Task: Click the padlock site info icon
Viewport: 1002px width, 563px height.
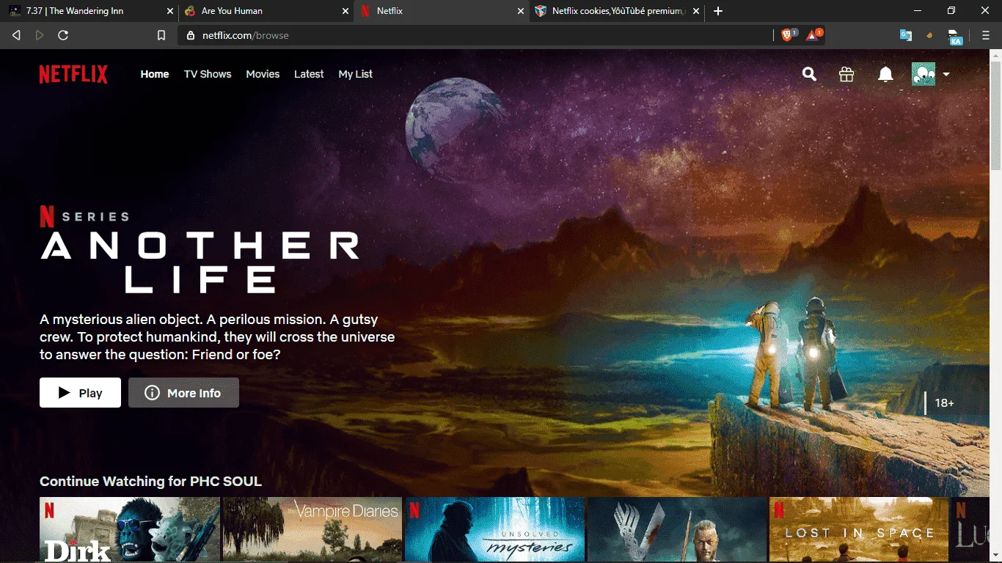Action: [x=191, y=35]
